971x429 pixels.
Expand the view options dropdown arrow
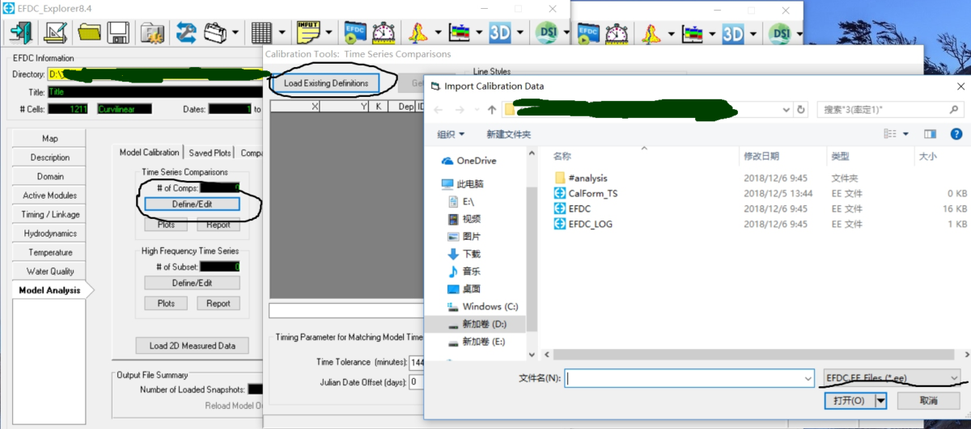point(906,133)
